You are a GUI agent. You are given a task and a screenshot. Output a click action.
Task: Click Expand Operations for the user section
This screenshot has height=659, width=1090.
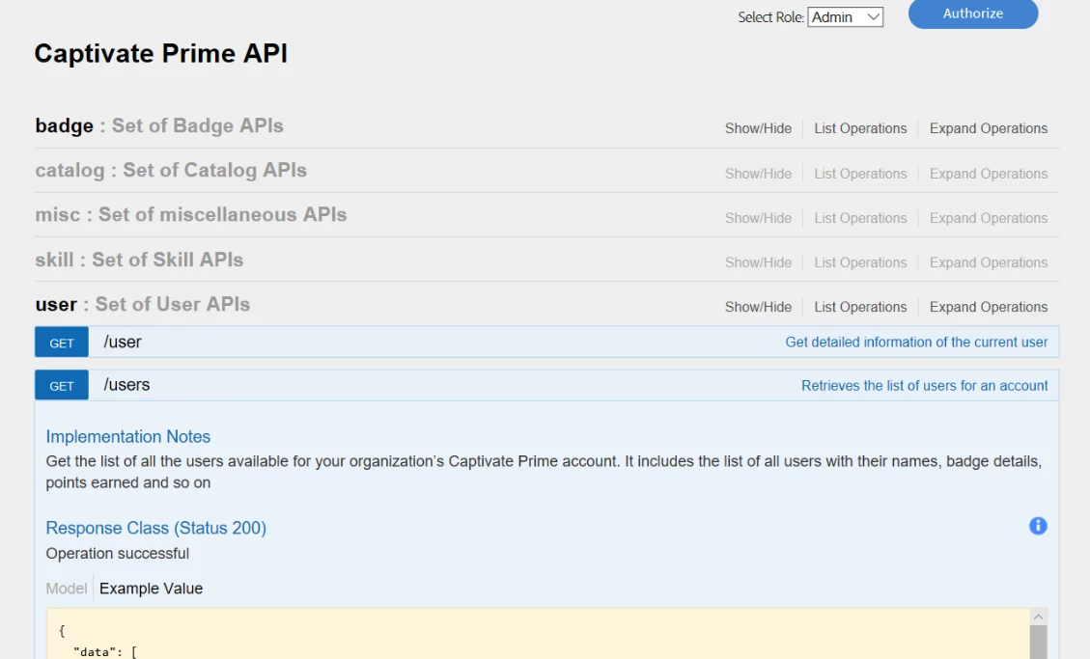[988, 307]
